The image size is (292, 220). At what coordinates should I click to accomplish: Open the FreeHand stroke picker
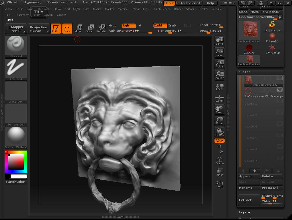(x=16, y=69)
